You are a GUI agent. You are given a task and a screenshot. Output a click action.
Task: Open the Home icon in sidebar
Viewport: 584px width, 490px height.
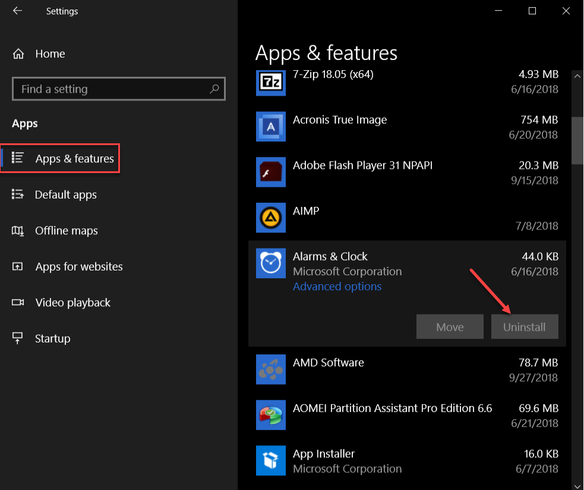click(x=18, y=54)
